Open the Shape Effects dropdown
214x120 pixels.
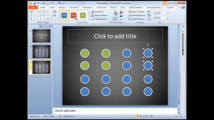pyautogui.click(x=100, y=19)
